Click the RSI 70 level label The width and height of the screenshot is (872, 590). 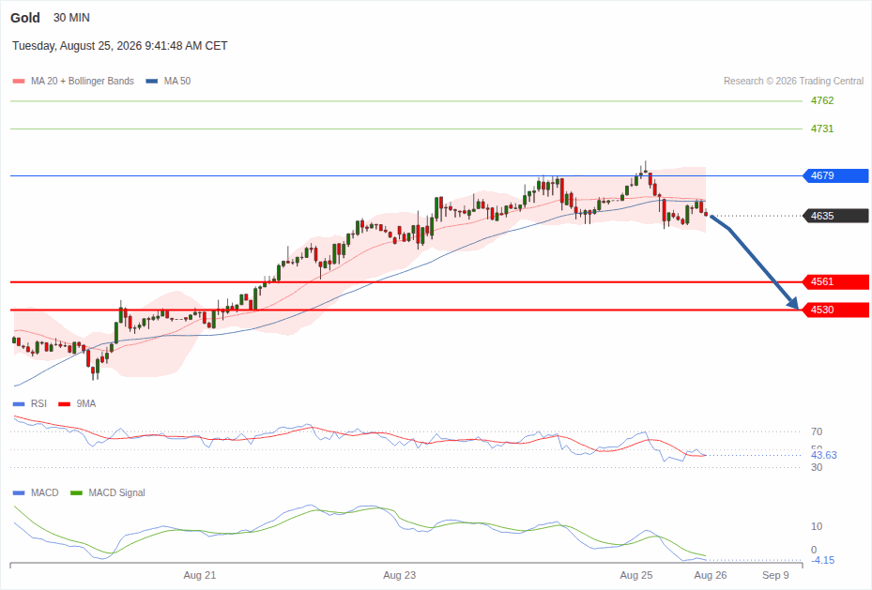[817, 431]
